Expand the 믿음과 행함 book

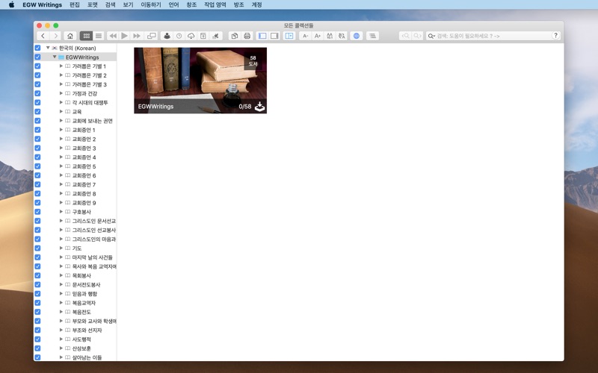coord(61,293)
